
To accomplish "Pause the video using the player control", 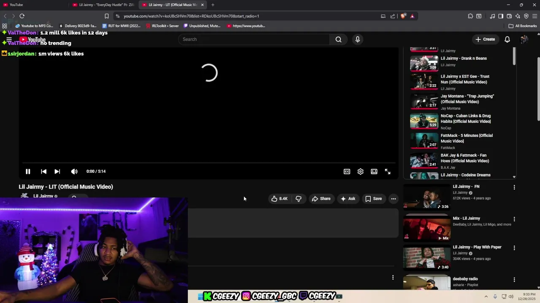I will [28, 171].
